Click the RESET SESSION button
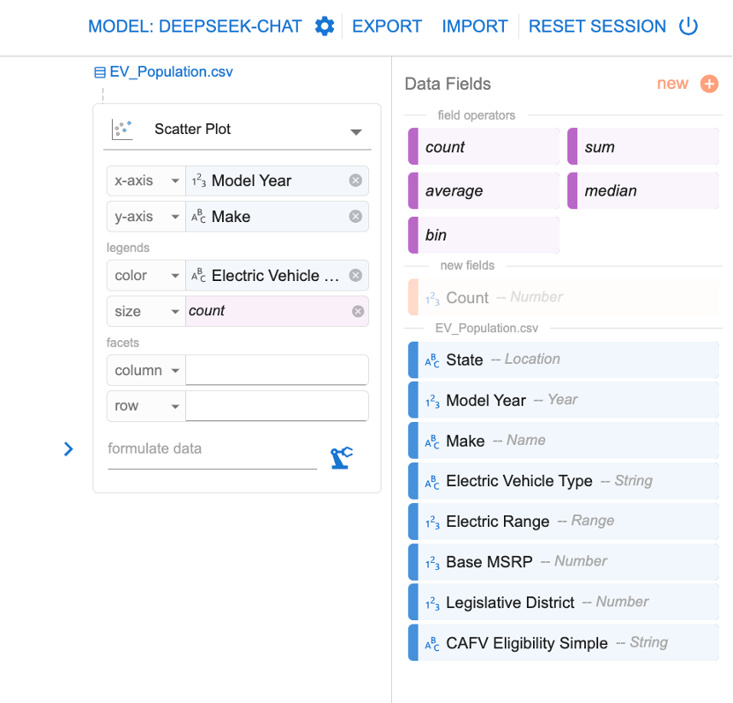Viewport: 733px width, 703px height. (597, 26)
